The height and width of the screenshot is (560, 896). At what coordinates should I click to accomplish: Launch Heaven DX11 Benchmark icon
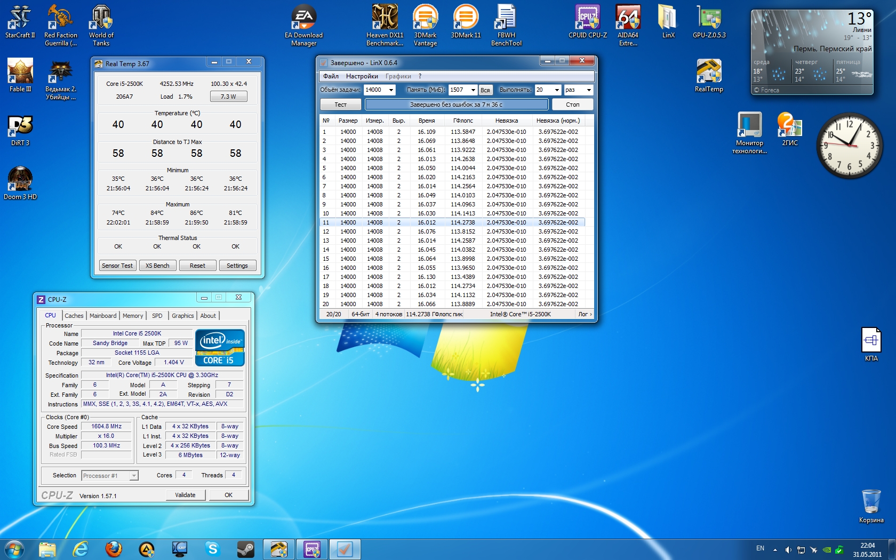(x=385, y=26)
